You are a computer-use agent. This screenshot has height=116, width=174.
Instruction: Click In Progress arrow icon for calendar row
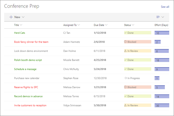126,78
